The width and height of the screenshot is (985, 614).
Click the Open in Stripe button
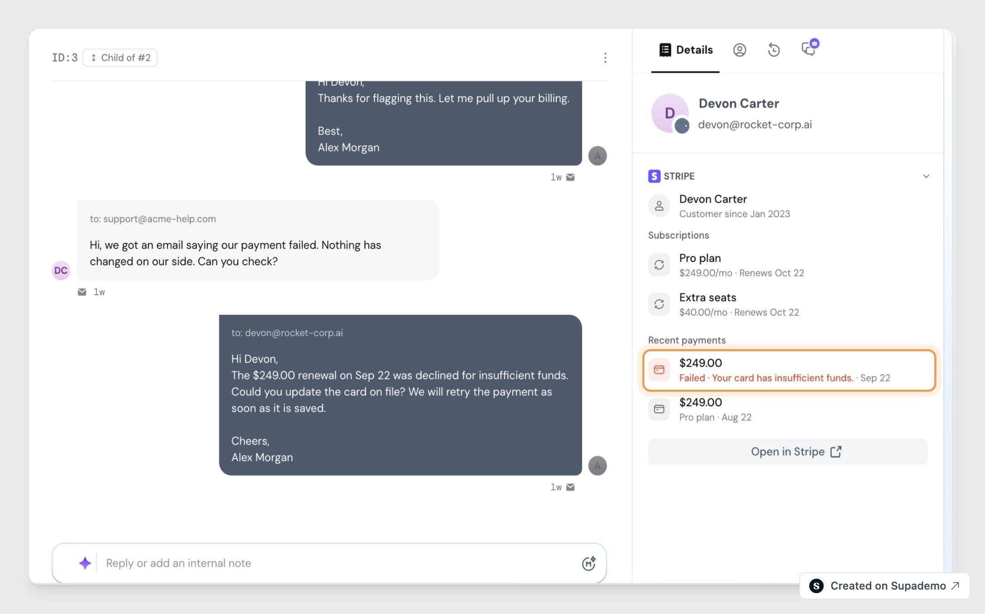[787, 451]
